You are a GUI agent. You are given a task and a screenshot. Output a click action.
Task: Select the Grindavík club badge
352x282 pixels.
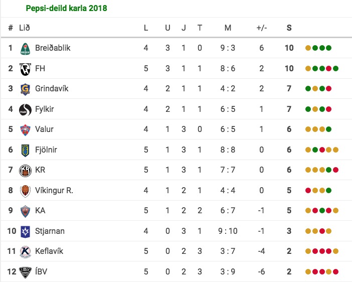[x=25, y=89]
